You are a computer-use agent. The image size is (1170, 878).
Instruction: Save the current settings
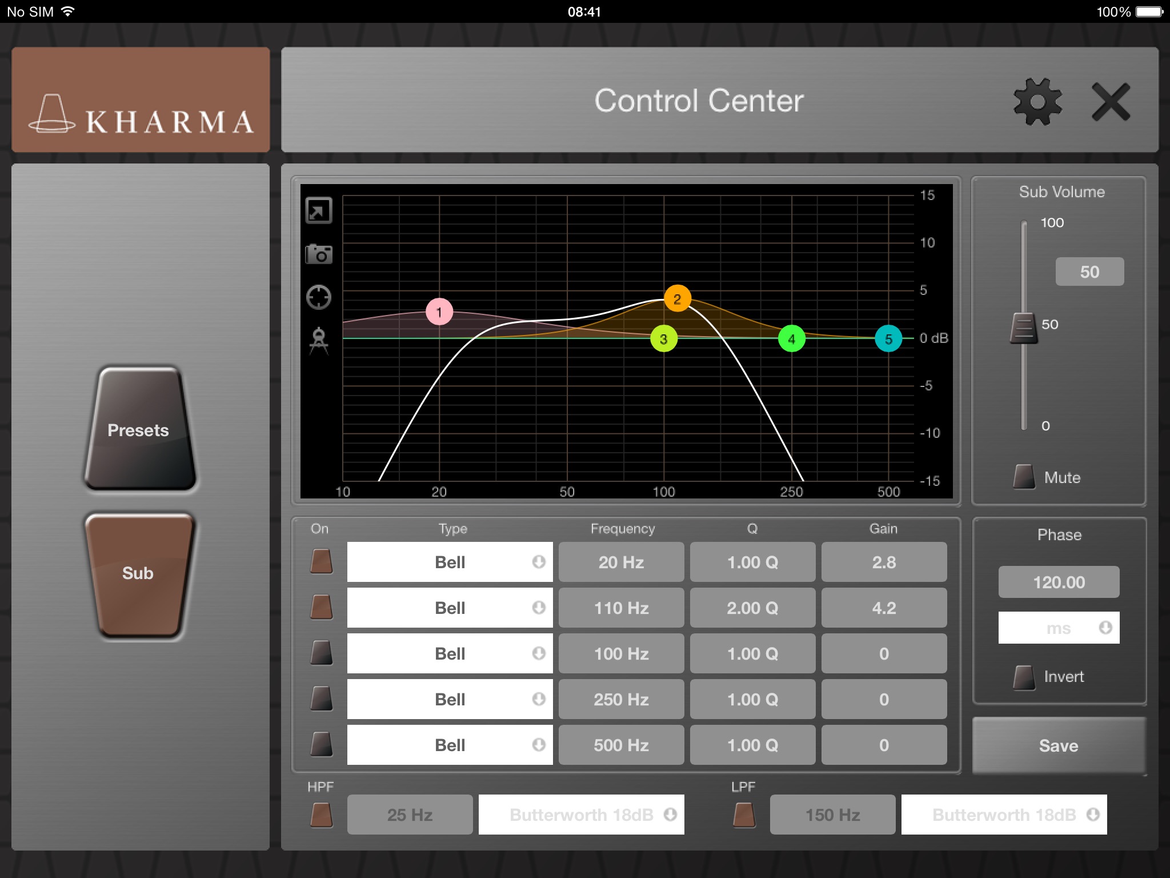(1059, 745)
